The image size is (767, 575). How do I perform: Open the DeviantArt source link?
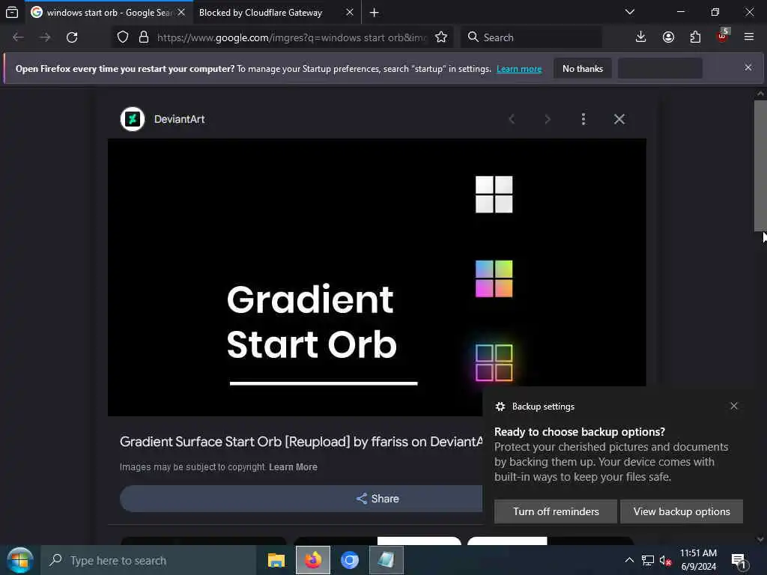pos(179,119)
